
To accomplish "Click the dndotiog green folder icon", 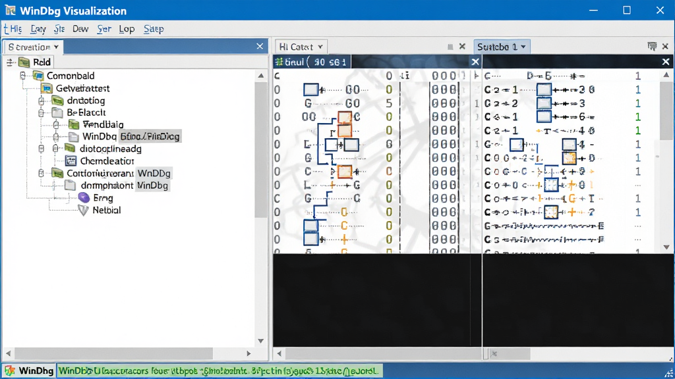I will 58,101.
